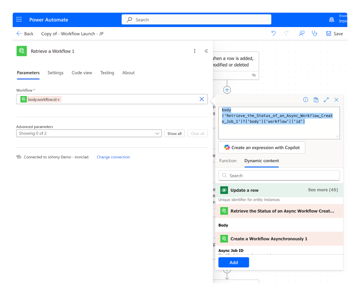Switch to the Parameters tab
Screen dimensions: 360x296
pyautogui.click(x=28, y=73)
